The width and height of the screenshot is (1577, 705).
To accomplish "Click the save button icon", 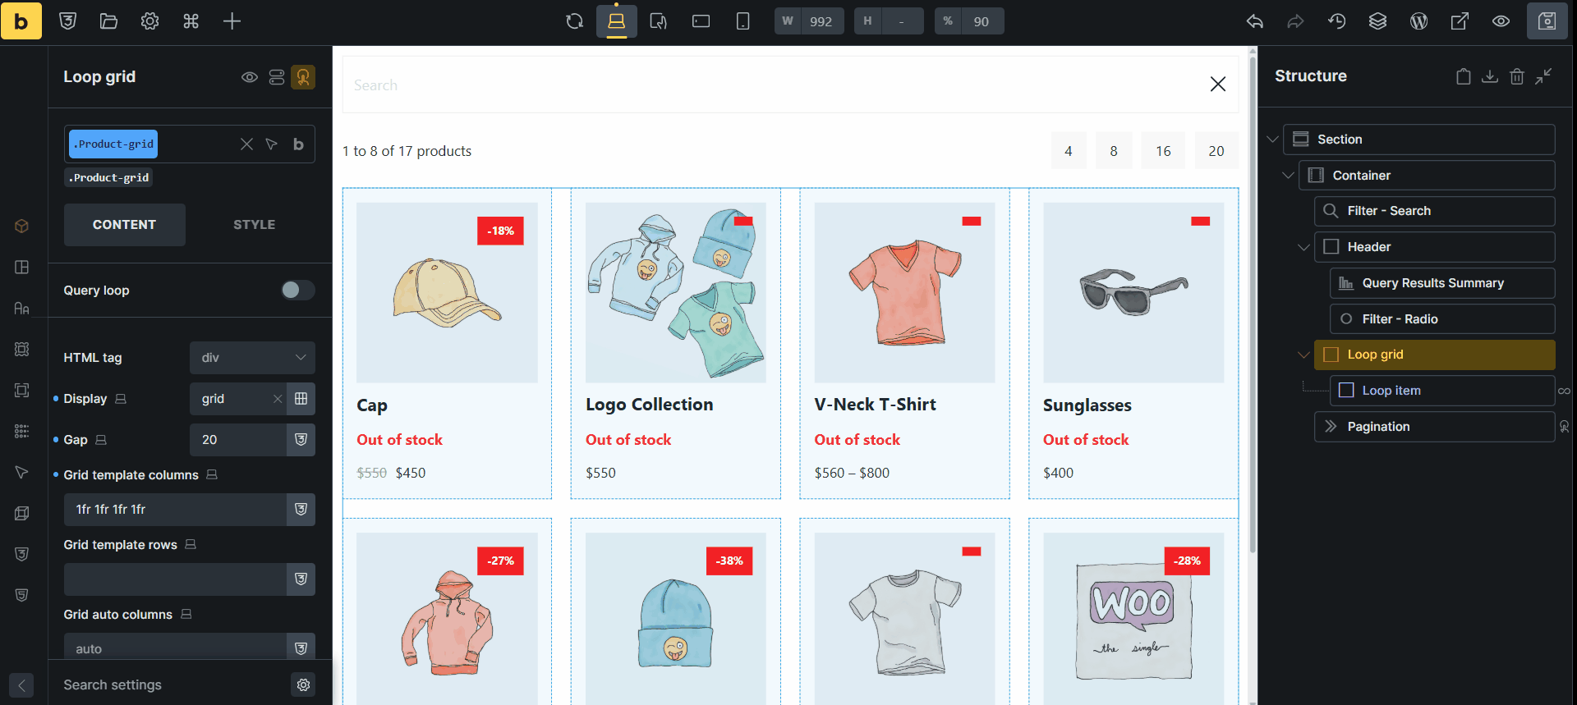I will click(x=1547, y=21).
